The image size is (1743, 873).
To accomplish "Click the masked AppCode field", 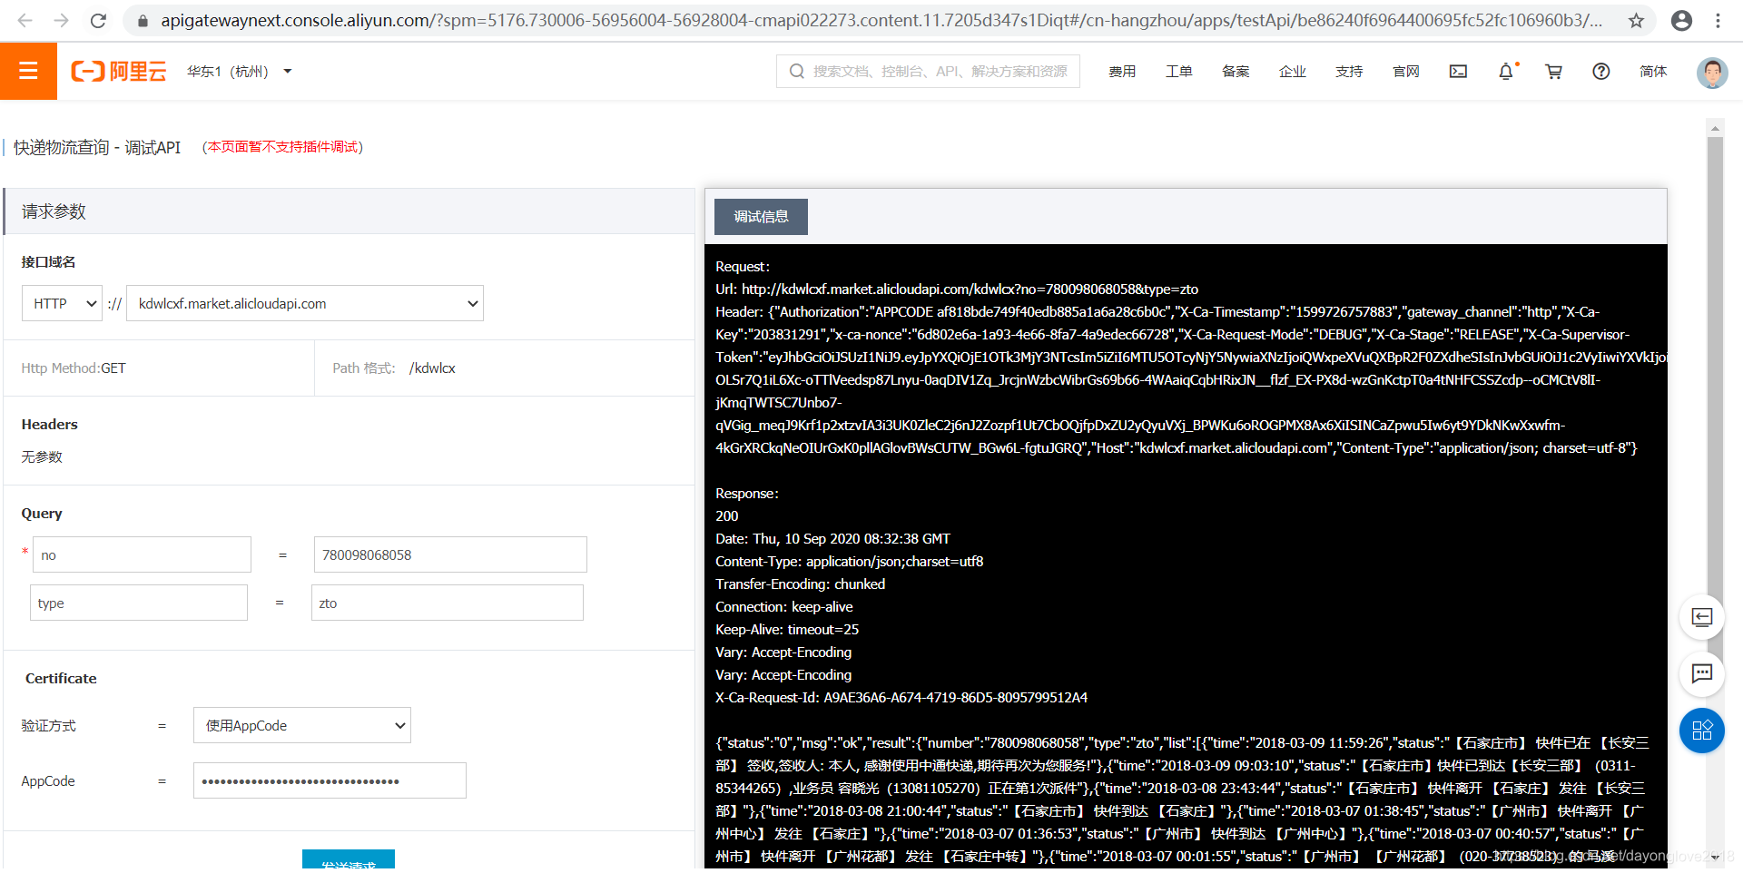I will click(x=330, y=780).
